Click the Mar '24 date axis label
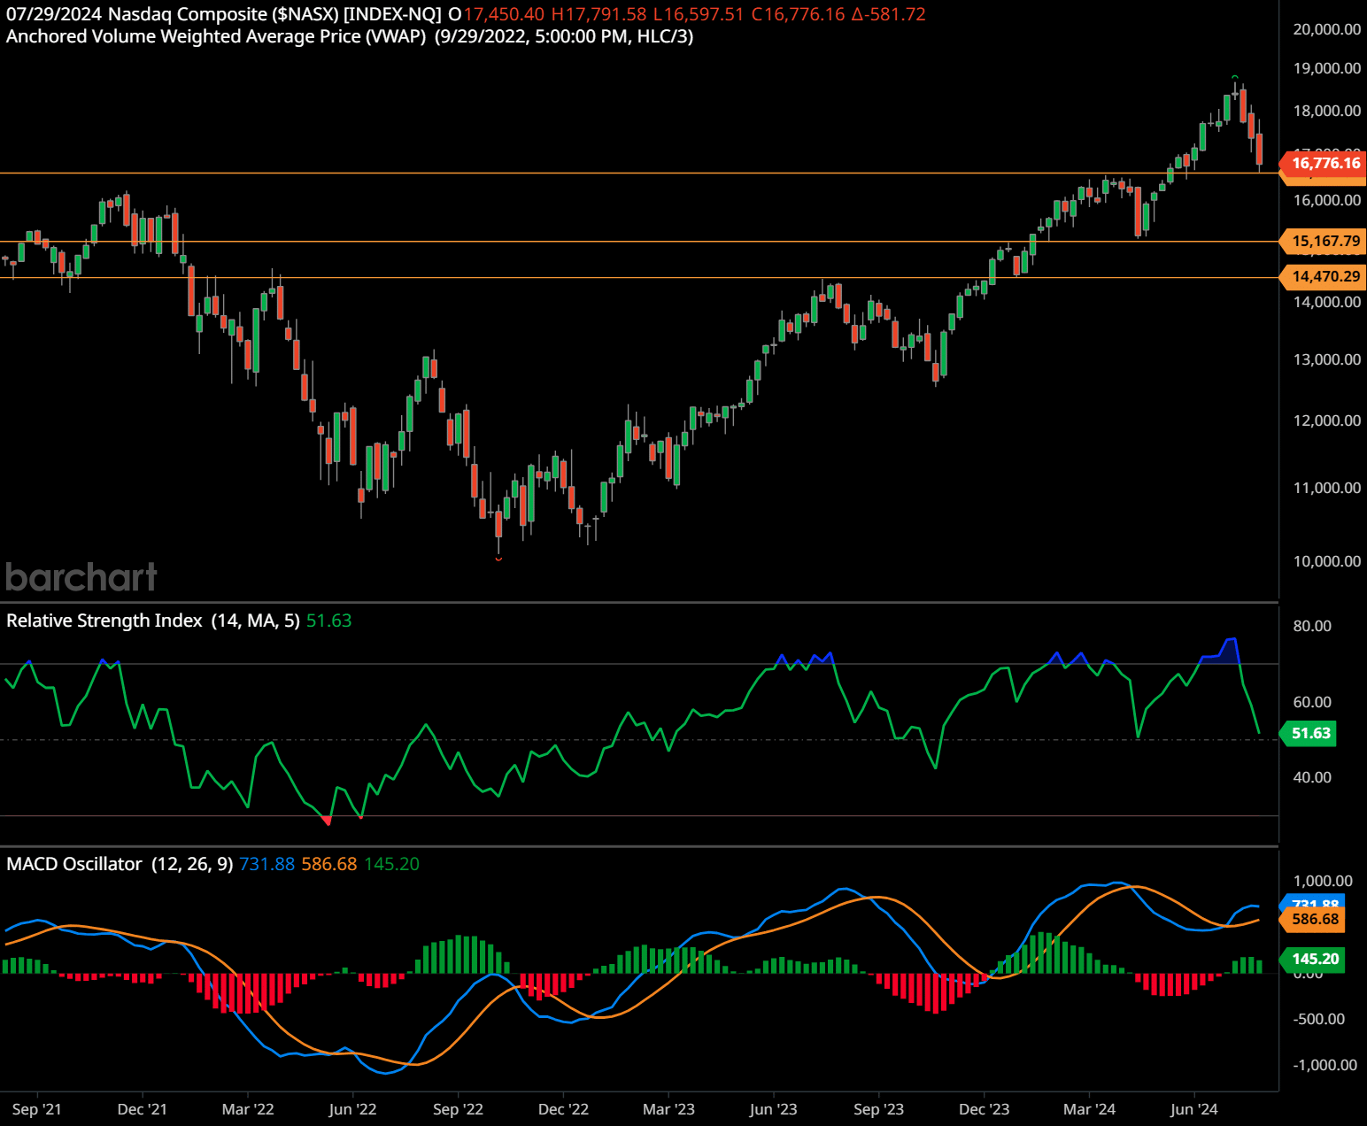The image size is (1367, 1126). pos(1089,1109)
